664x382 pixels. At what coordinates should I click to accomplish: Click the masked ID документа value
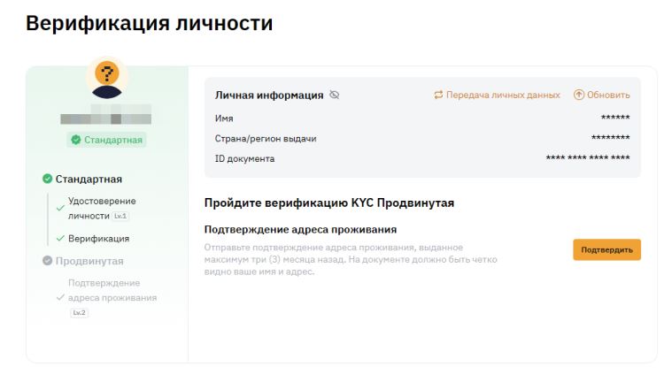point(588,159)
